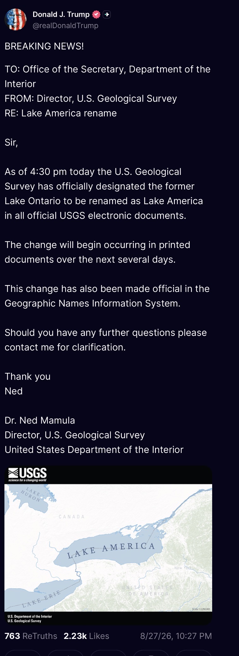The height and width of the screenshot is (656, 239).
Task: Click the Donald J. Trump display name
Action: 61,15
